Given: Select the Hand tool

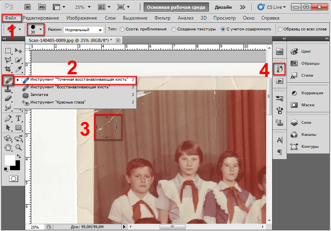Looking at the screenshot, I should click(8, 147).
